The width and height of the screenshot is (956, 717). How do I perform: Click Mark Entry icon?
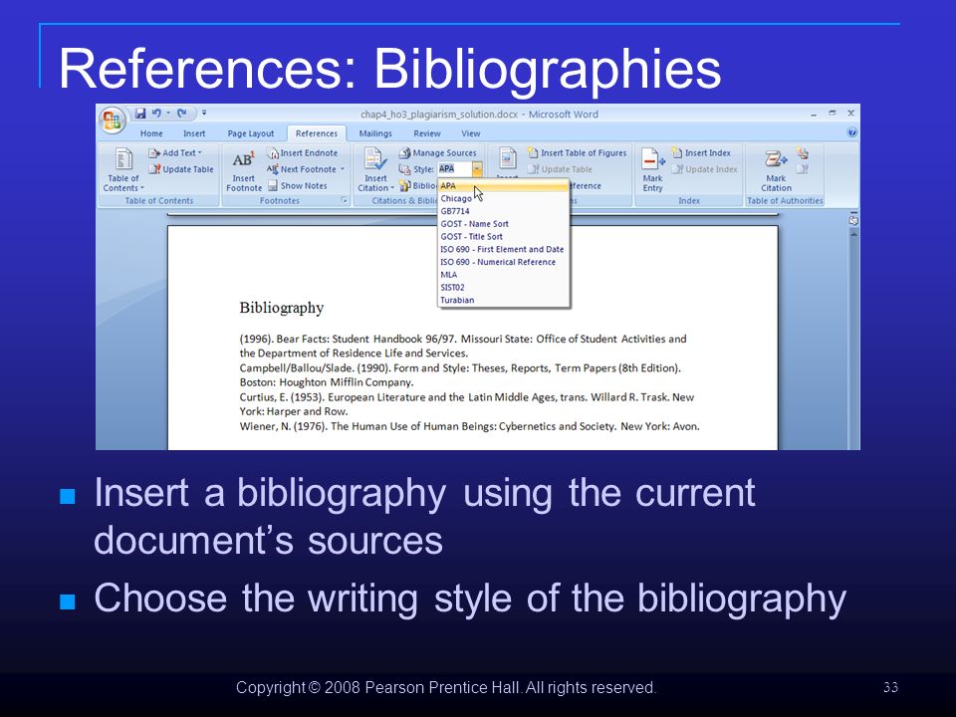click(x=652, y=170)
